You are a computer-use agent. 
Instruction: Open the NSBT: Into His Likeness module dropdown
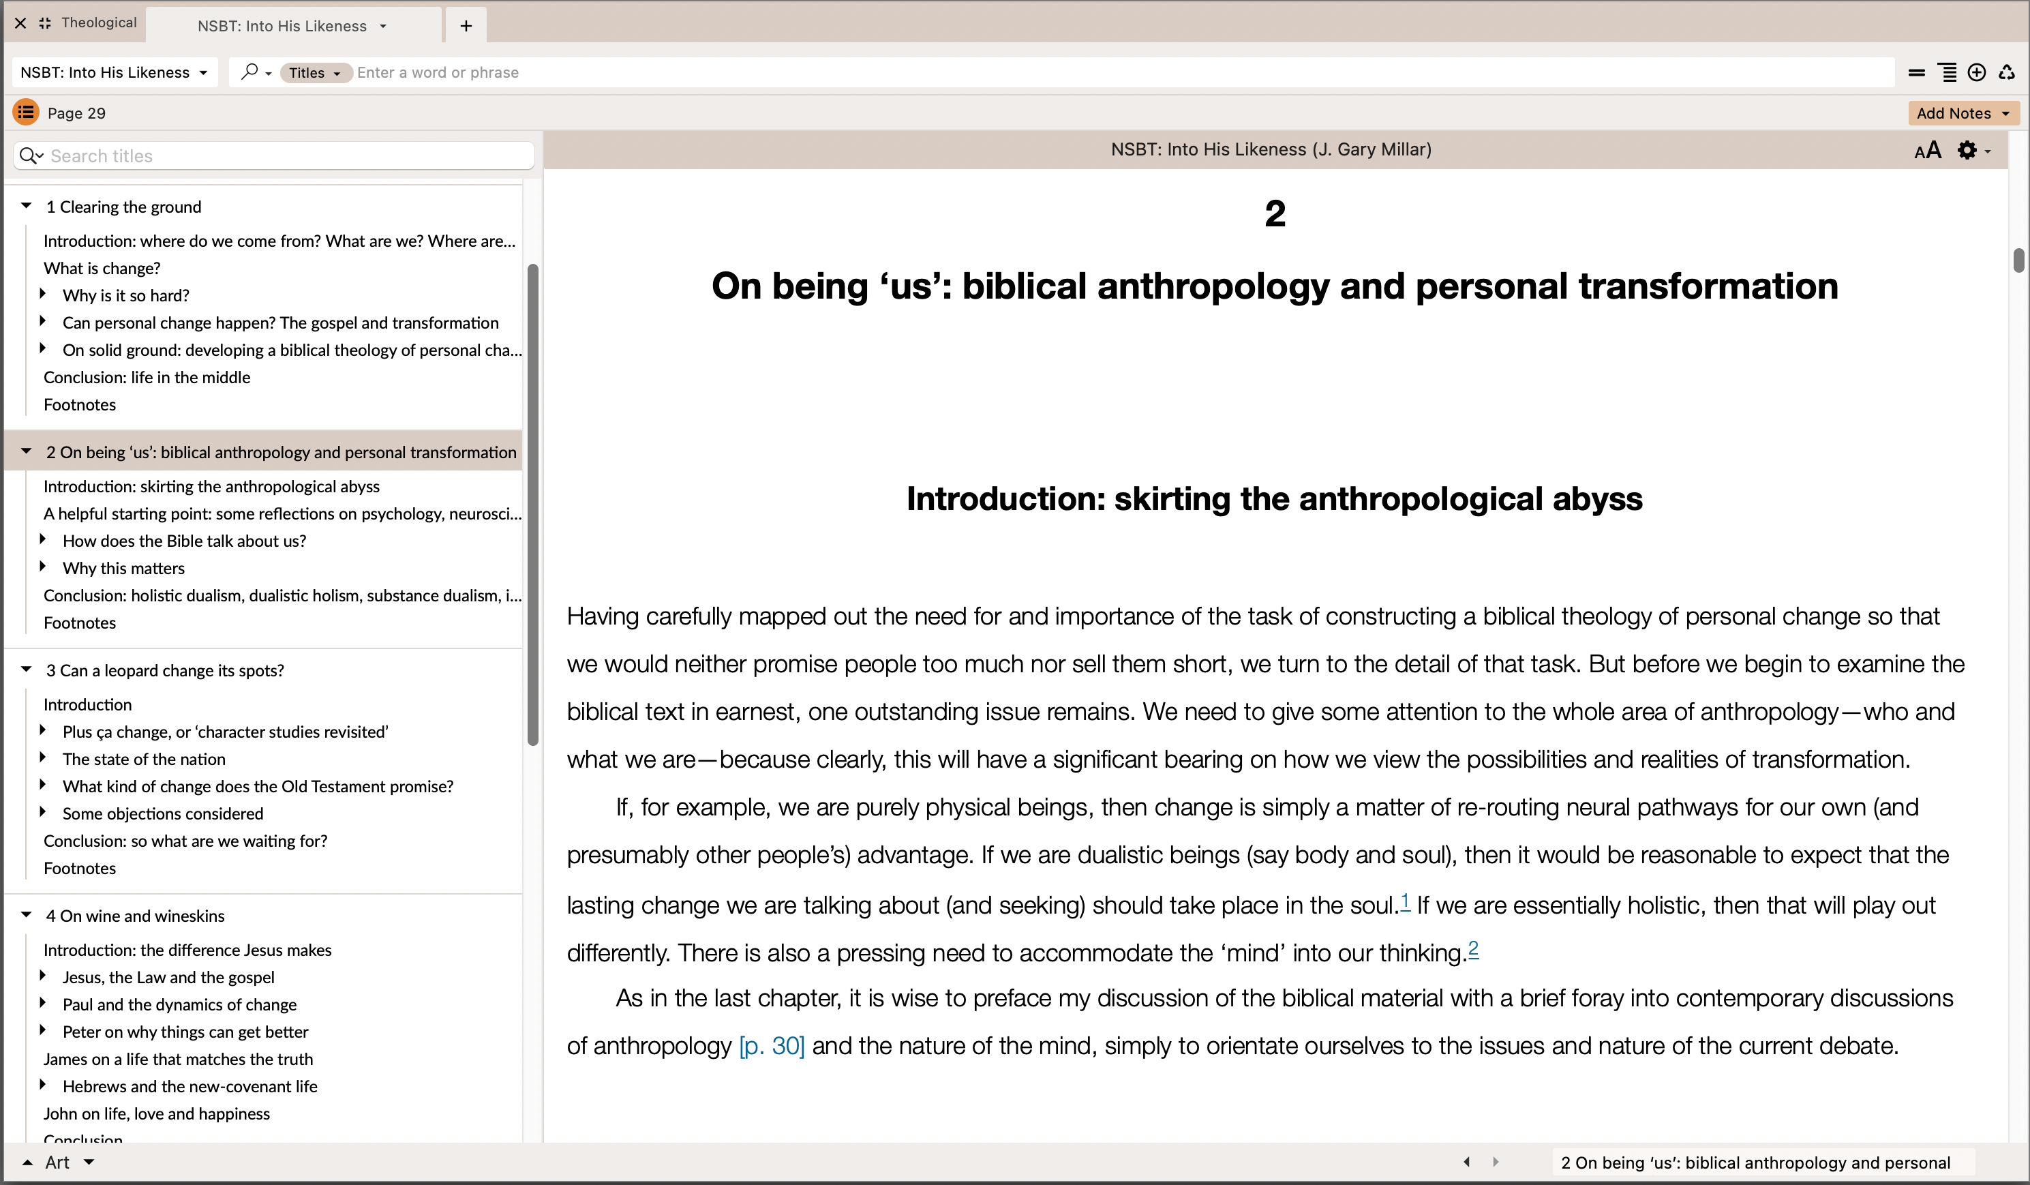click(x=114, y=72)
